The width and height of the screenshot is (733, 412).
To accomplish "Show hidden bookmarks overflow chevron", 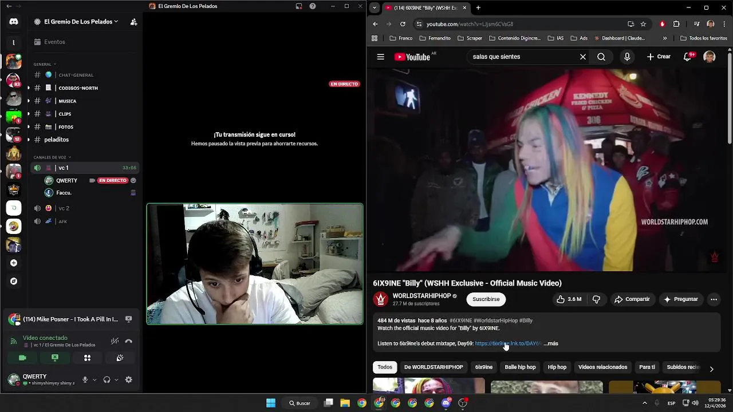I will [665, 38].
